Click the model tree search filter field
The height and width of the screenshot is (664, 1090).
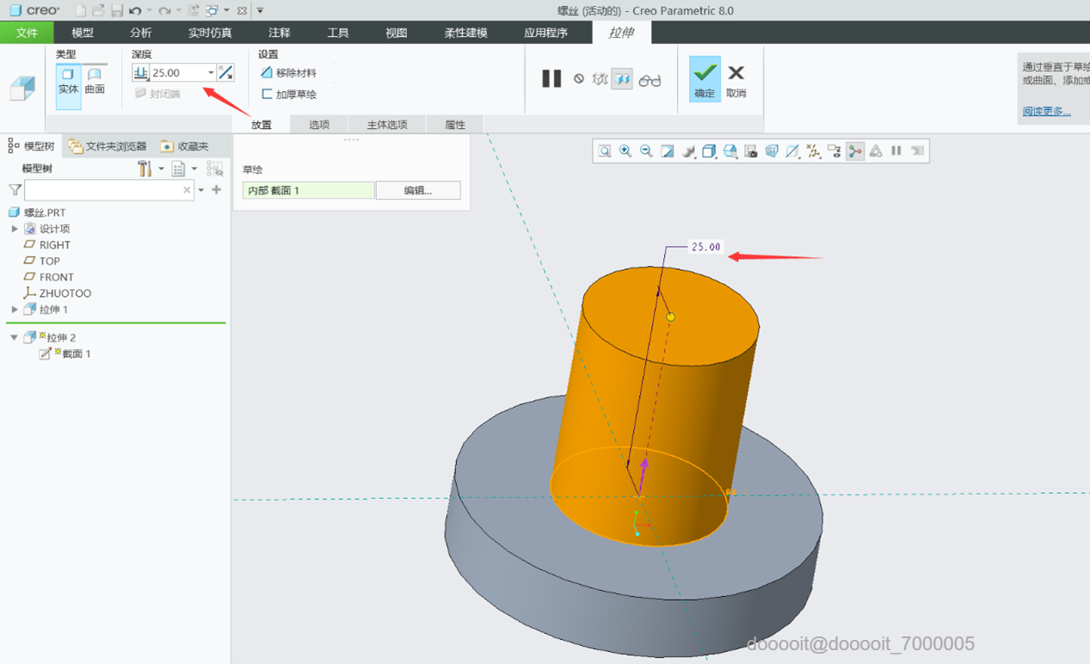point(102,190)
